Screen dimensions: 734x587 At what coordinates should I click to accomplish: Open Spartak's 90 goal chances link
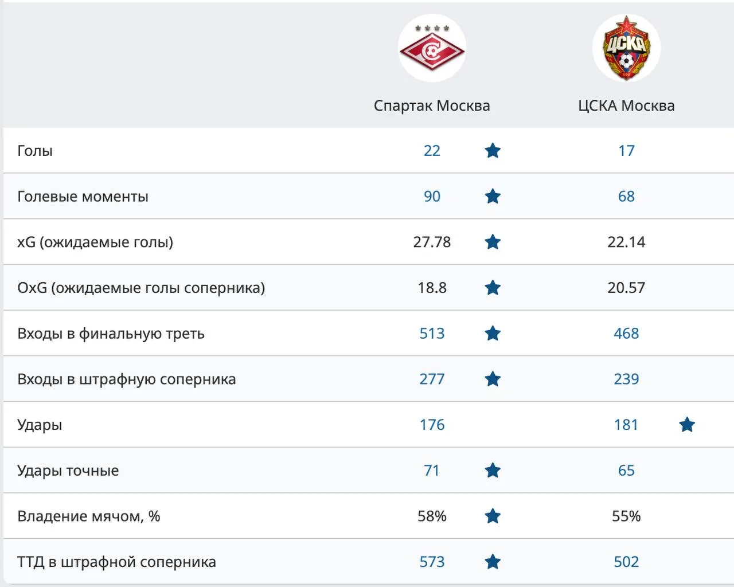point(432,197)
